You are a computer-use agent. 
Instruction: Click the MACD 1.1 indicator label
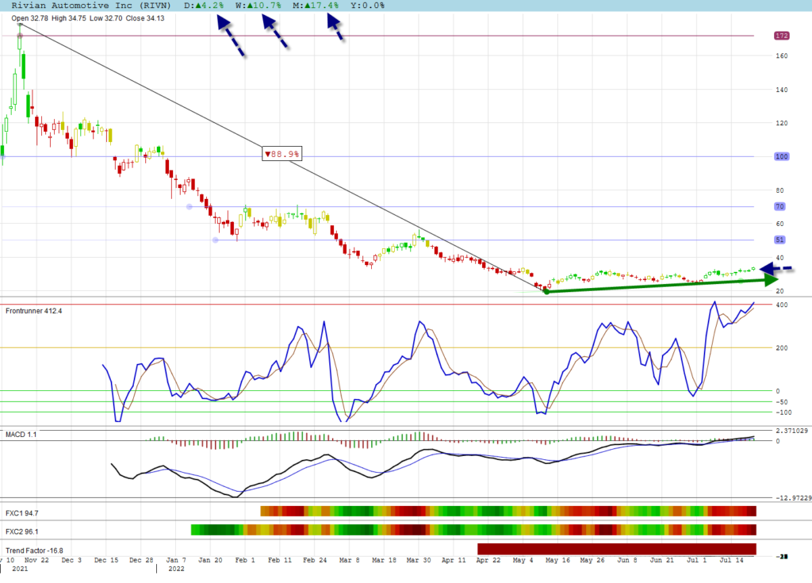[21, 434]
